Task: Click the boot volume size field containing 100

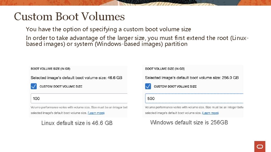Action: click(79, 98)
